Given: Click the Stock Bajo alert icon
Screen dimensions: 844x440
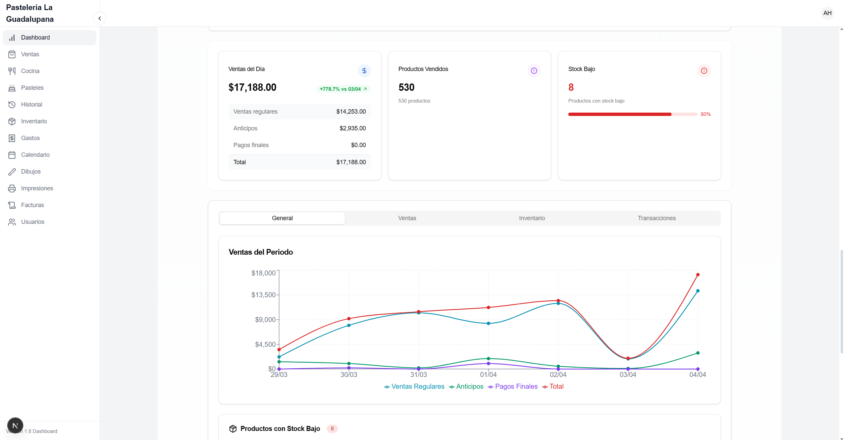Looking at the screenshot, I should pos(704,71).
